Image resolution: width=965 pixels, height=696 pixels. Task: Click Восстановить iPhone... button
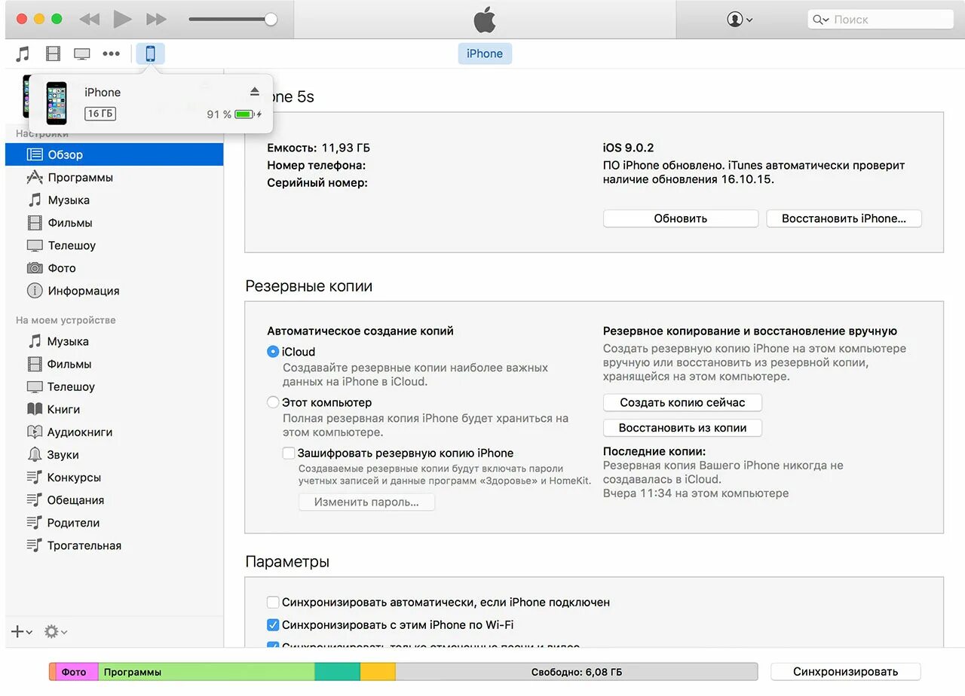click(x=844, y=218)
